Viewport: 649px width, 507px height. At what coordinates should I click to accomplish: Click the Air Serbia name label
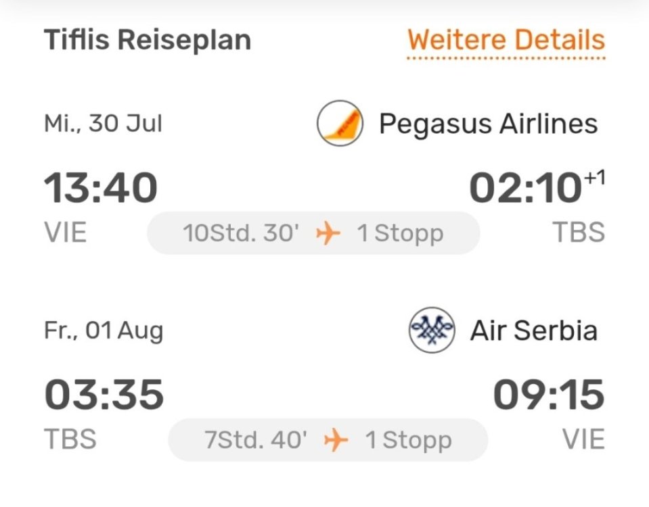[534, 331]
